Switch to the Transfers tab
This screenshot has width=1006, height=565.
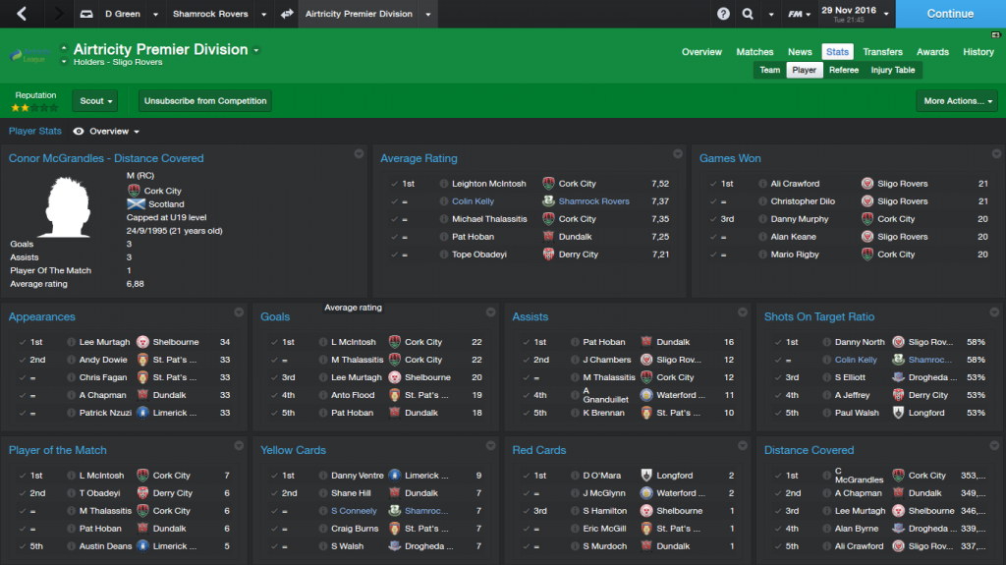point(882,52)
